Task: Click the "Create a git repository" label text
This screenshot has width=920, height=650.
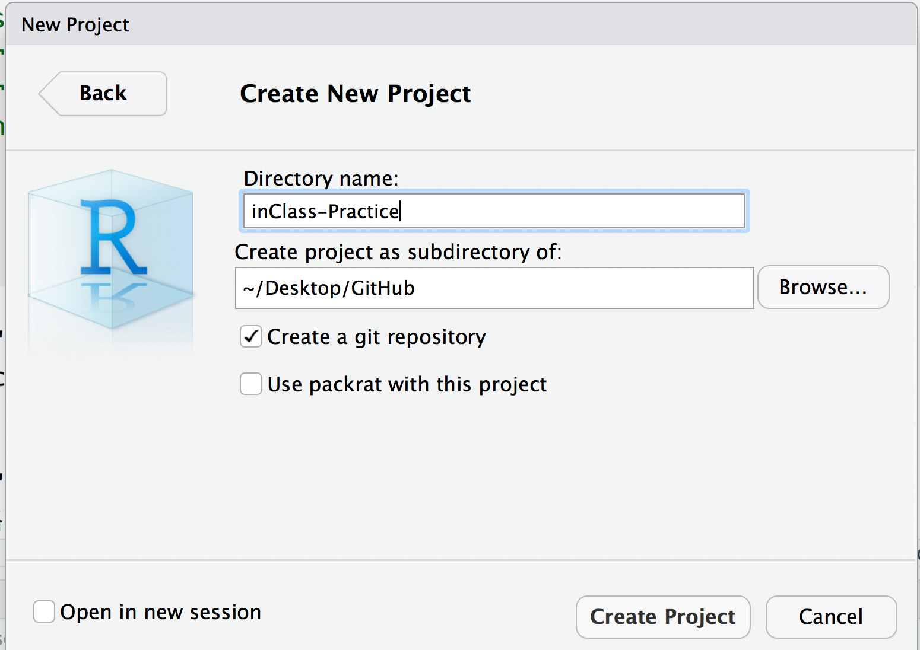Action: [x=376, y=337]
